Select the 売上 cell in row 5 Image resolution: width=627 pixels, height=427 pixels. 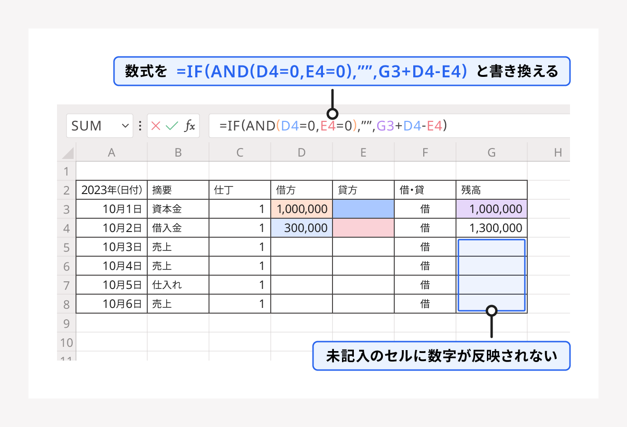tap(178, 247)
